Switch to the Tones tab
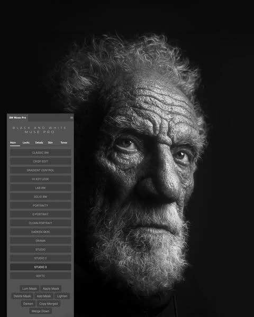 click(64, 143)
